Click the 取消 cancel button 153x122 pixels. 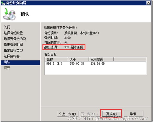click(x=133, y=114)
